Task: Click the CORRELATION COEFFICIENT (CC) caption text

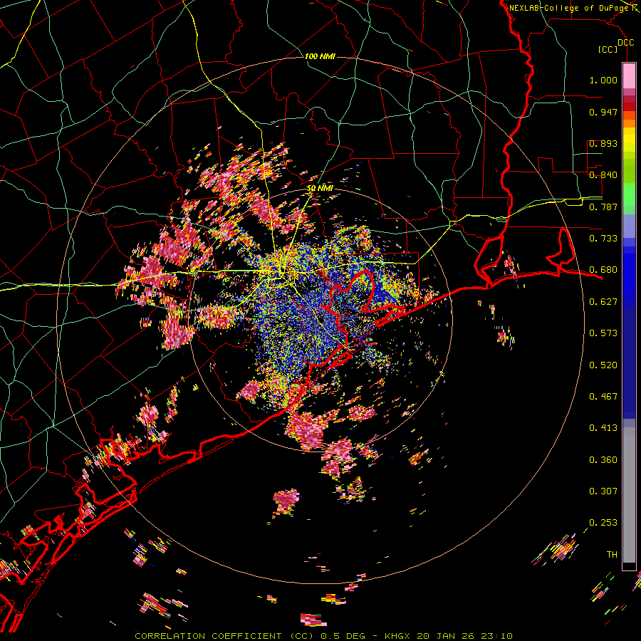Action: click(225, 636)
